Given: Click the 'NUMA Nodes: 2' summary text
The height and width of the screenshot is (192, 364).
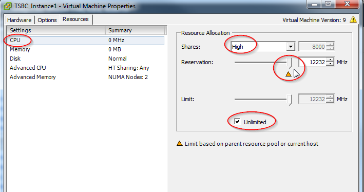Looking at the screenshot, I should (128, 77).
